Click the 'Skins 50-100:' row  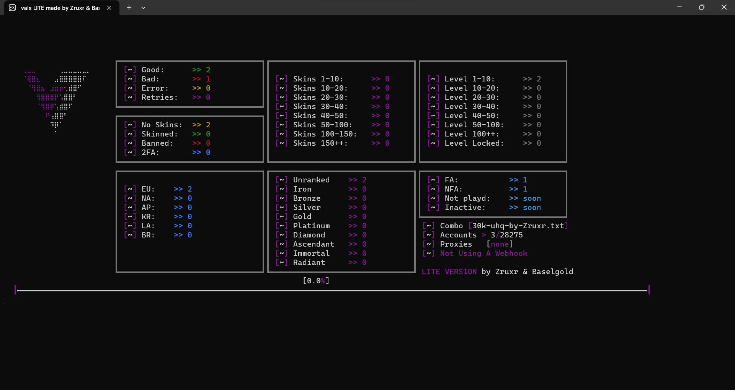coord(332,125)
